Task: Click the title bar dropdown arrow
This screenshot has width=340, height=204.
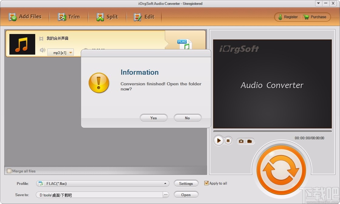Action: click(318, 3)
